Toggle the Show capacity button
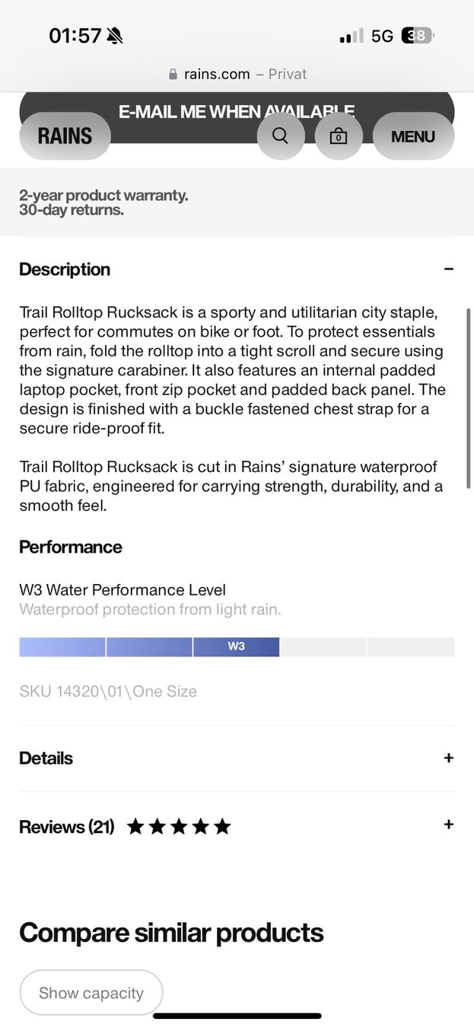 (91, 993)
